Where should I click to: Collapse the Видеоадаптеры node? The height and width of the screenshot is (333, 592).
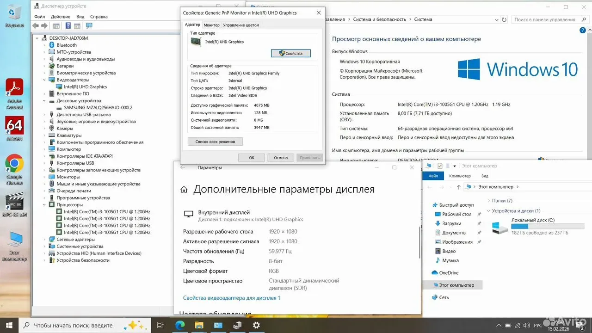45,80
